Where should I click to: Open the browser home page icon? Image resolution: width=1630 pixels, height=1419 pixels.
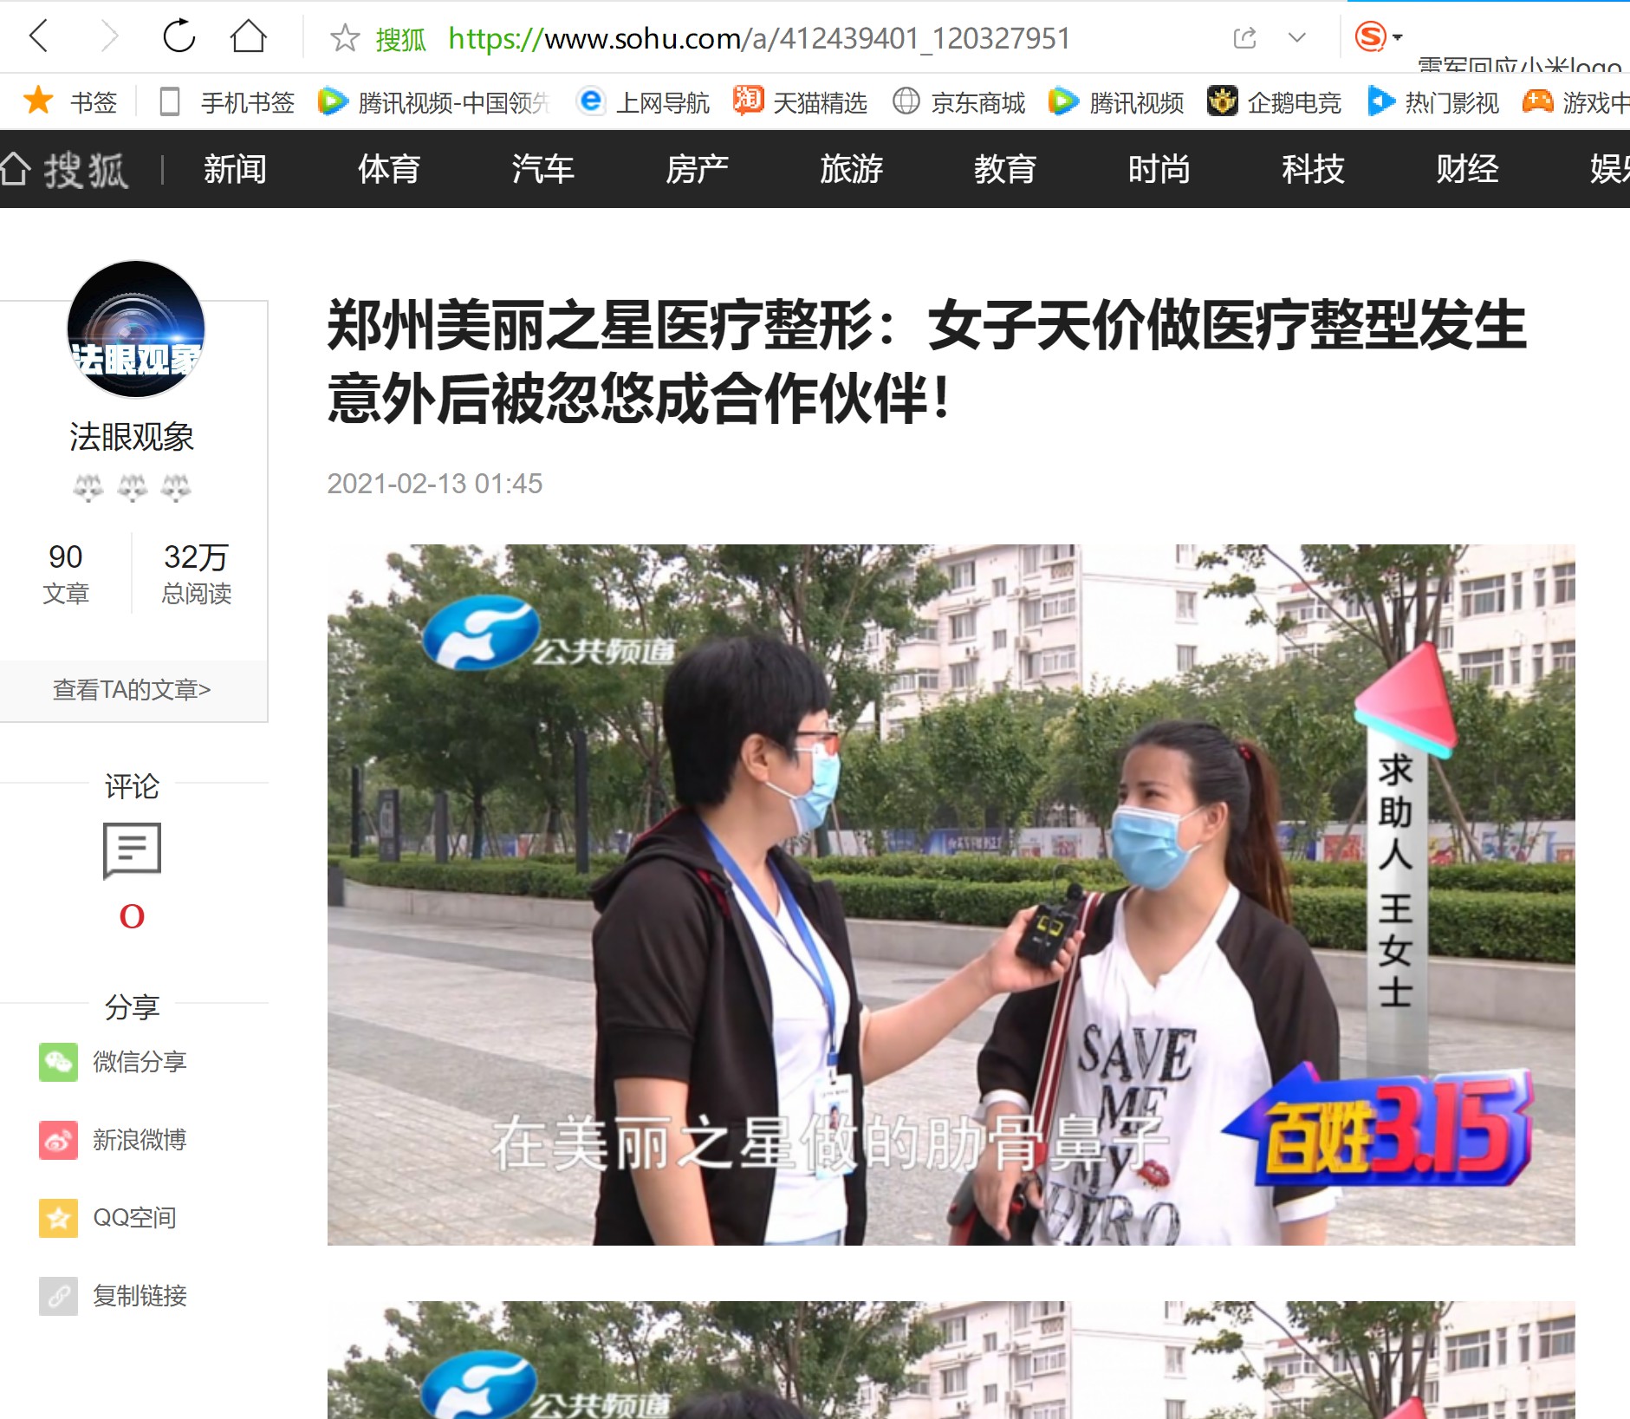(x=248, y=36)
